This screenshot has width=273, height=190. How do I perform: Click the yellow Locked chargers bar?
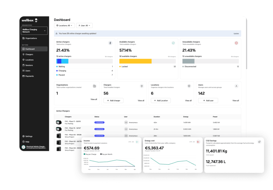pyautogui.click(x=135, y=61)
